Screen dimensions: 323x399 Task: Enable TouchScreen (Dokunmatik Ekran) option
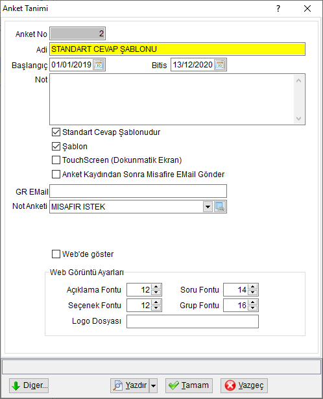(56, 160)
